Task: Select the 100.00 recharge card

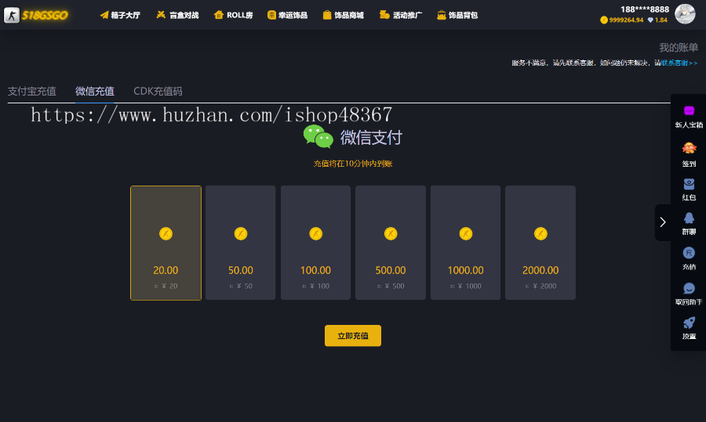Action: click(315, 243)
